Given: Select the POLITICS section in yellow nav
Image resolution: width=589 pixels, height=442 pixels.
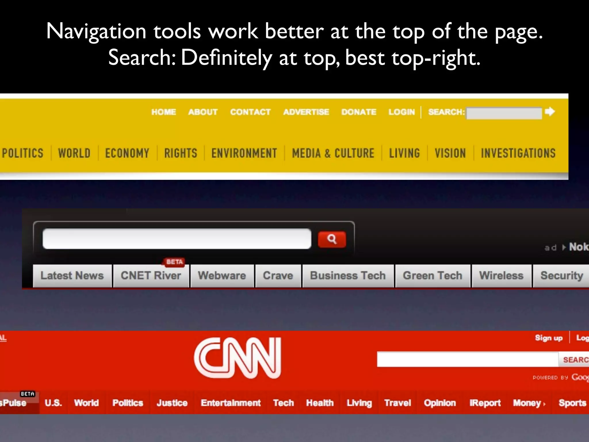Looking at the screenshot, I should click(23, 153).
